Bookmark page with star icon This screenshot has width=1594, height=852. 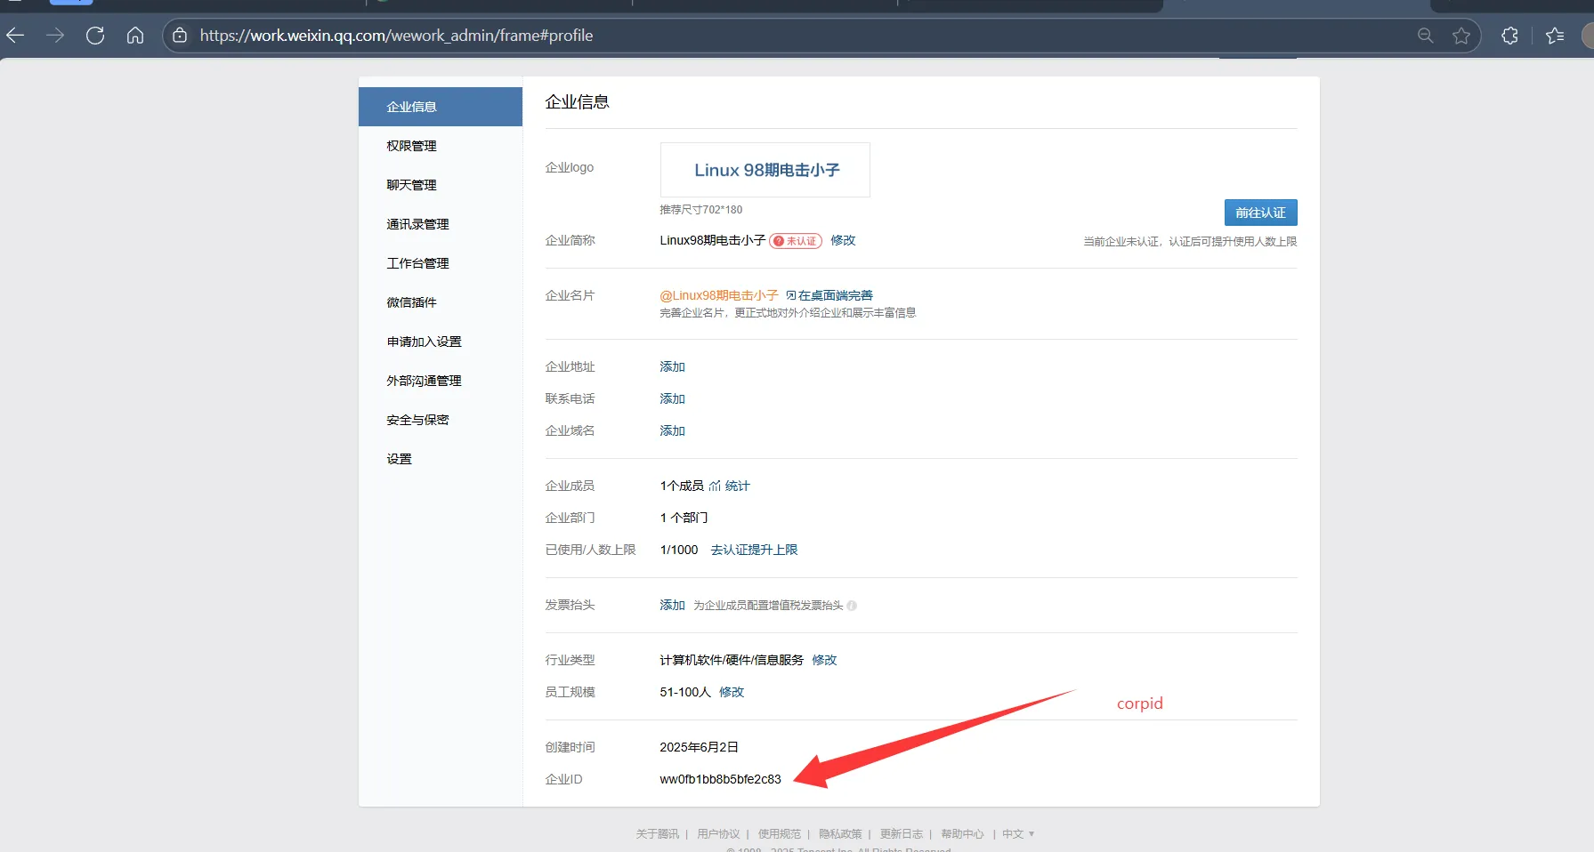click(x=1461, y=36)
